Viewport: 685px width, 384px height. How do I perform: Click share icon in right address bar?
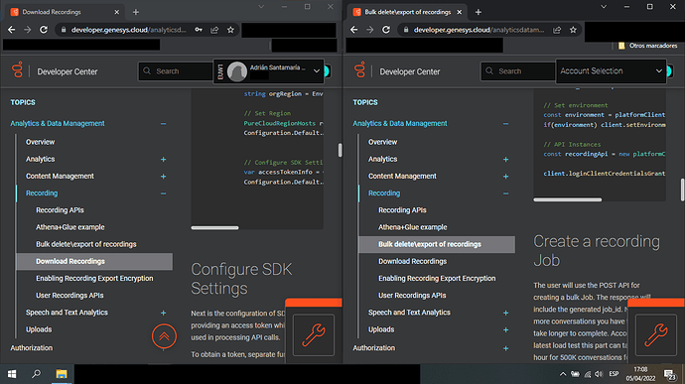pyautogui.click(x=557, y=30)
